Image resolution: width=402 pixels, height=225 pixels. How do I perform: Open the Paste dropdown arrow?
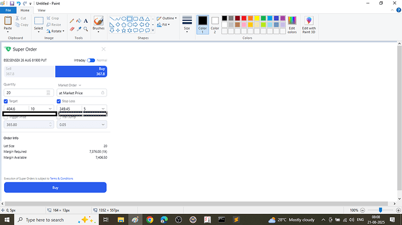[x=8, y=32]
